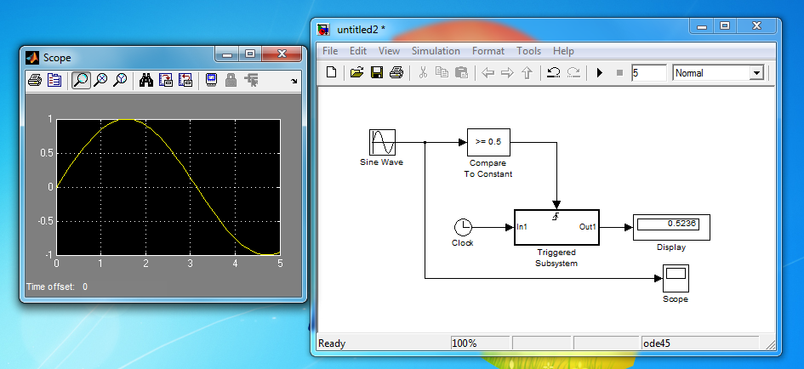Image resolution: width=804 pixels, height=369 pixels.
Task: Restore saved axes settings in Scope
Action: [185, 81]
